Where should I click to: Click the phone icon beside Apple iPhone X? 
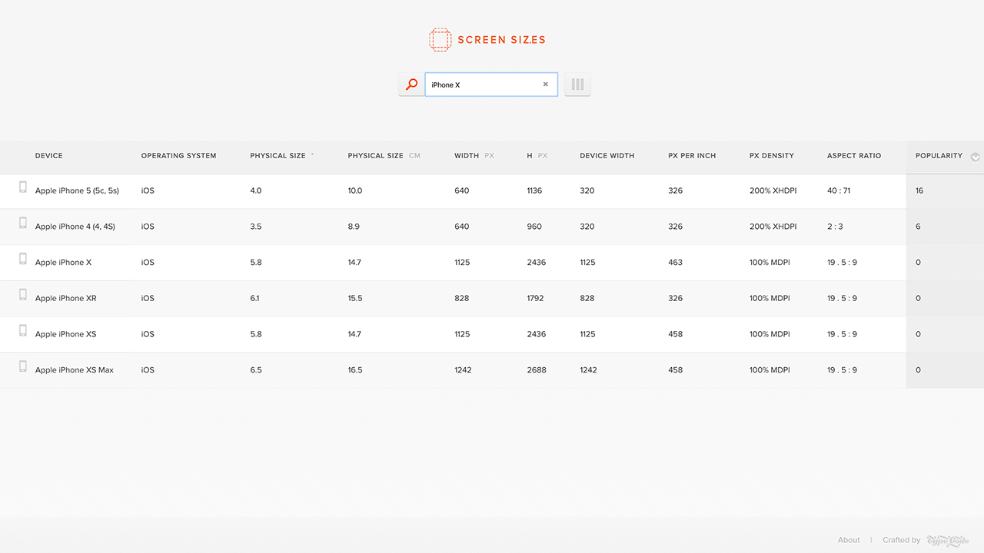23,260
